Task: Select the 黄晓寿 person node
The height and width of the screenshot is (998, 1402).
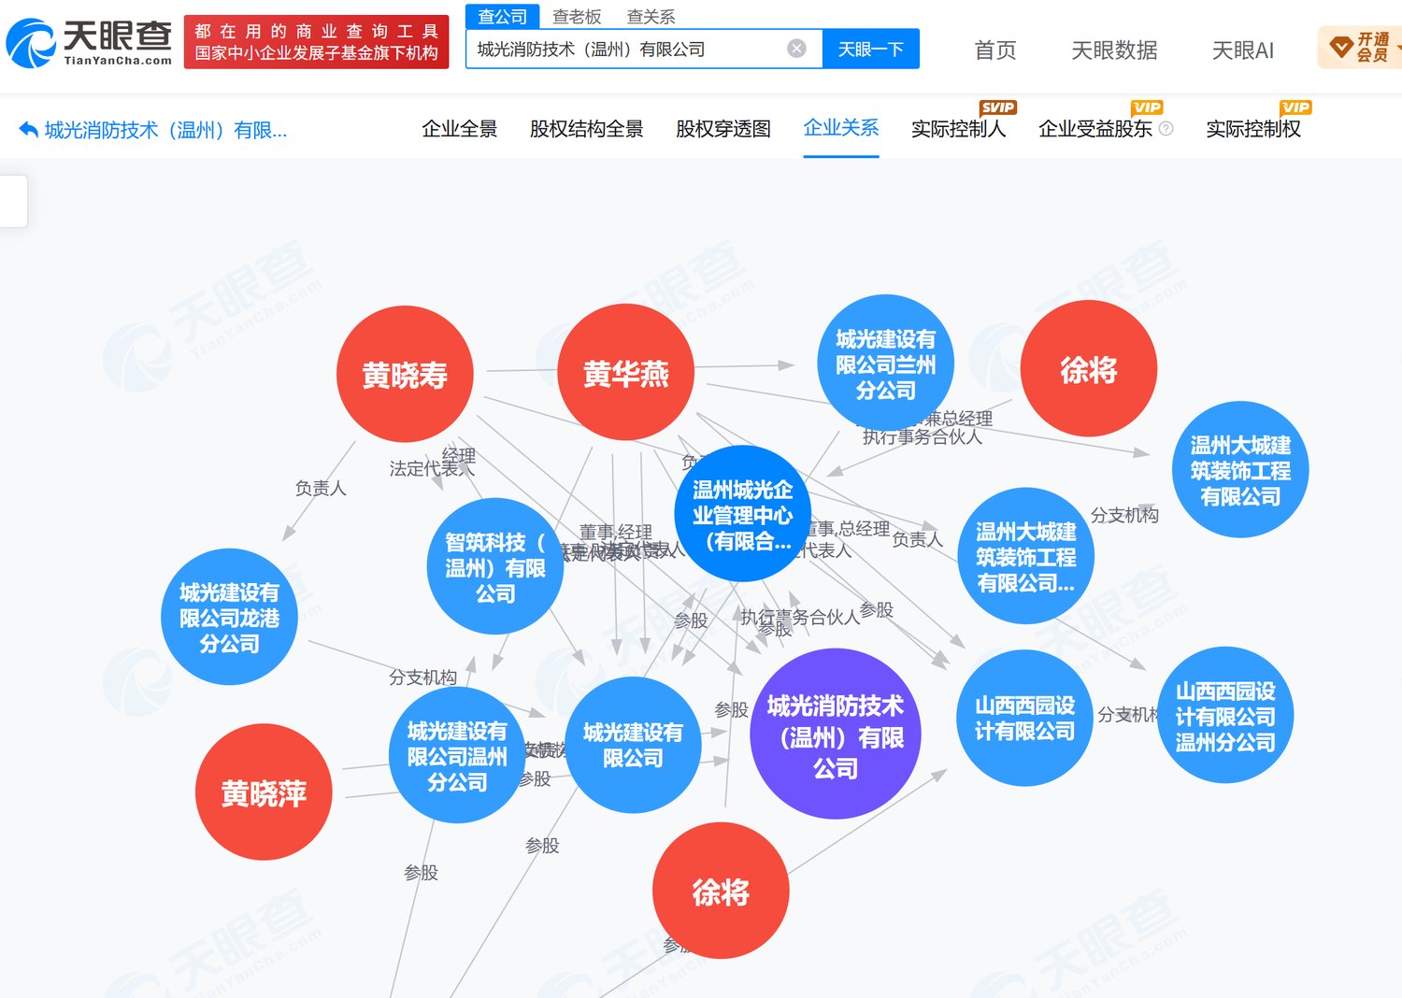Action: [x=405, y=375]
